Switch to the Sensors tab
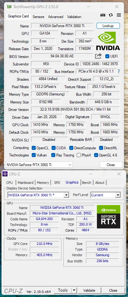Viewport: 128px width, 297px height. pos(38,17)
